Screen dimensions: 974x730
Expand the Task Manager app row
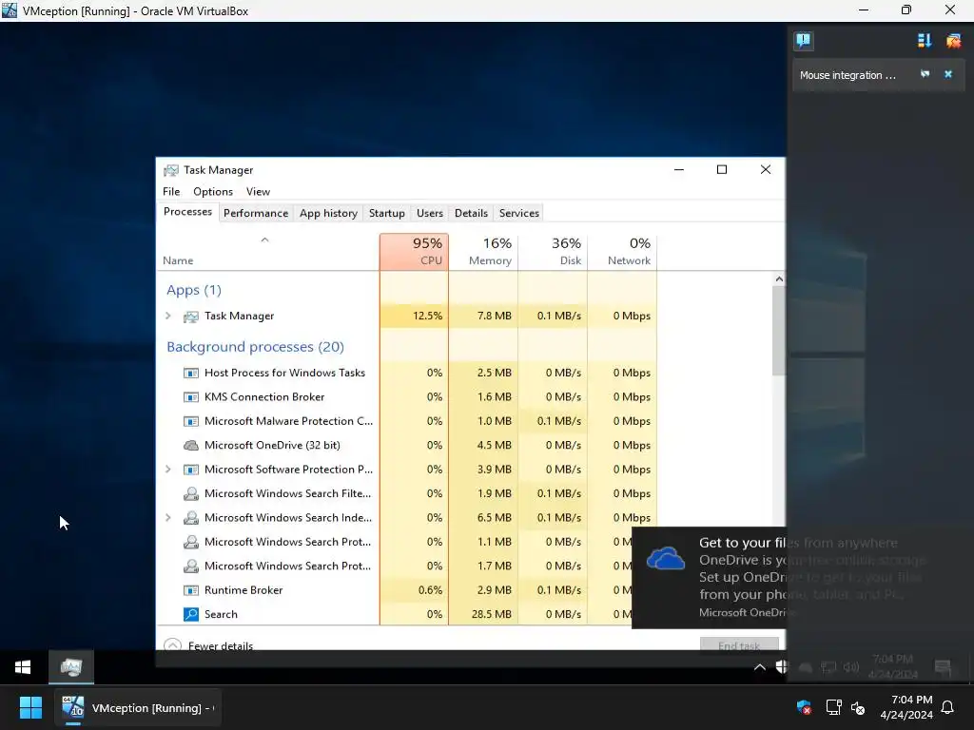(167, 316)
